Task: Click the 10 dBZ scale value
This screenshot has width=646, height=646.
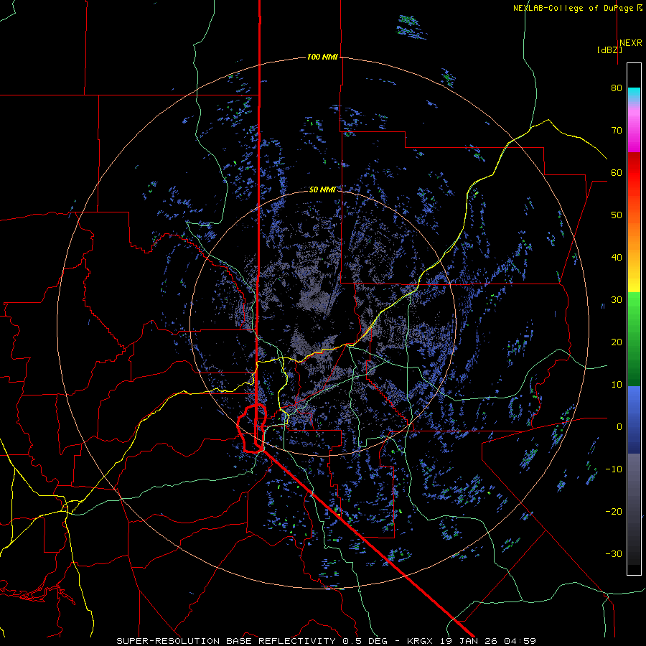Action: (x=617, y=385)
